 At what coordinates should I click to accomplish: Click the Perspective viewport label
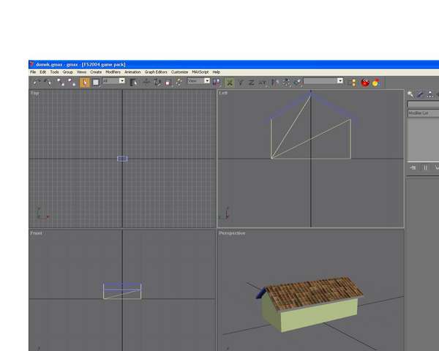click(x=232, y=233)
